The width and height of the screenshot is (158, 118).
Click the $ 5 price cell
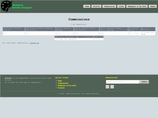[x=14, y=33]
